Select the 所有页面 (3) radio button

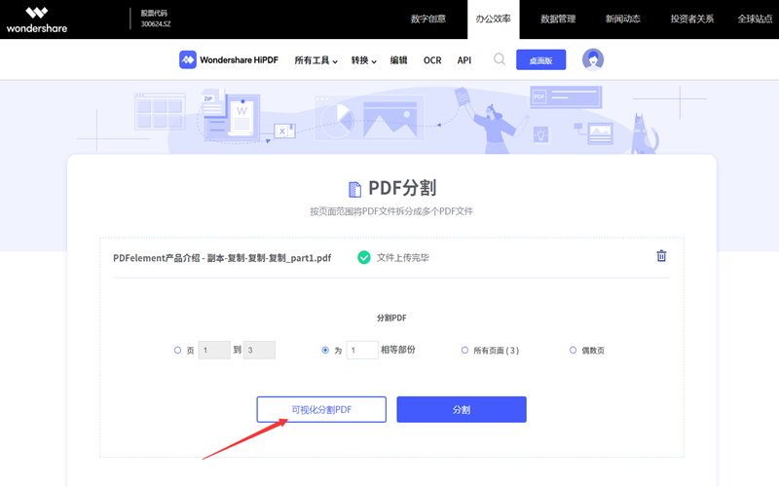(x=465, y=351)
